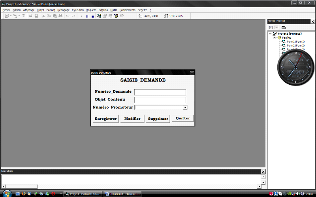This screenshot has height=197, width=316.
Task: Close the Exécution panel
Action: [x=263, y=171]
